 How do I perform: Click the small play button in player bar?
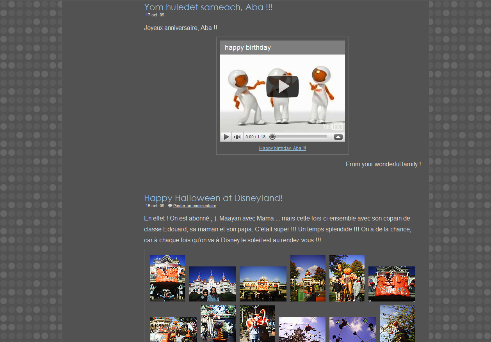coord(226,137)
